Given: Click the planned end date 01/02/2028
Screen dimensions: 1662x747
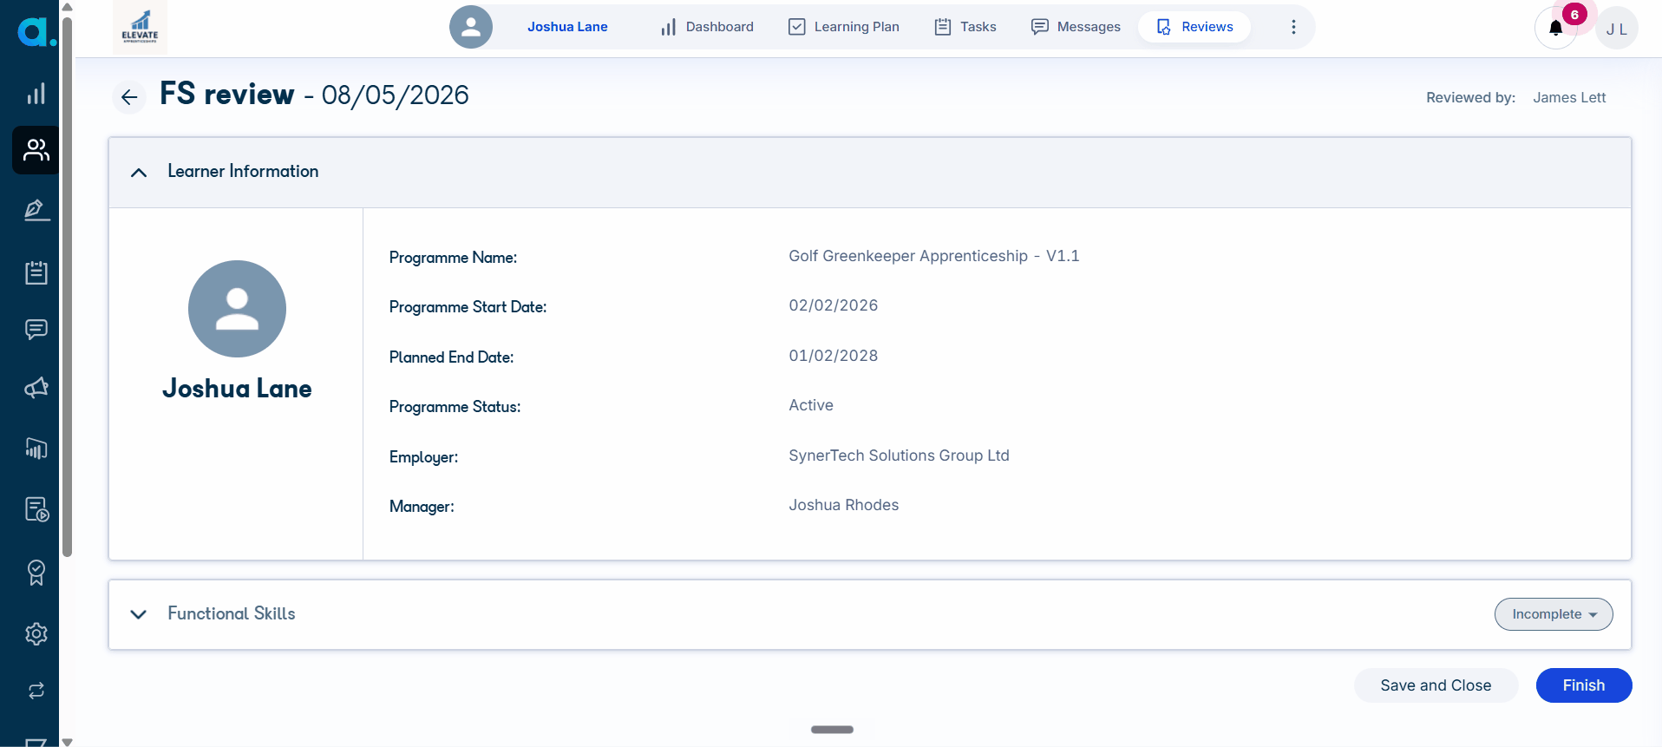Looking at the screenshot, I should click(x=833, y=356).
